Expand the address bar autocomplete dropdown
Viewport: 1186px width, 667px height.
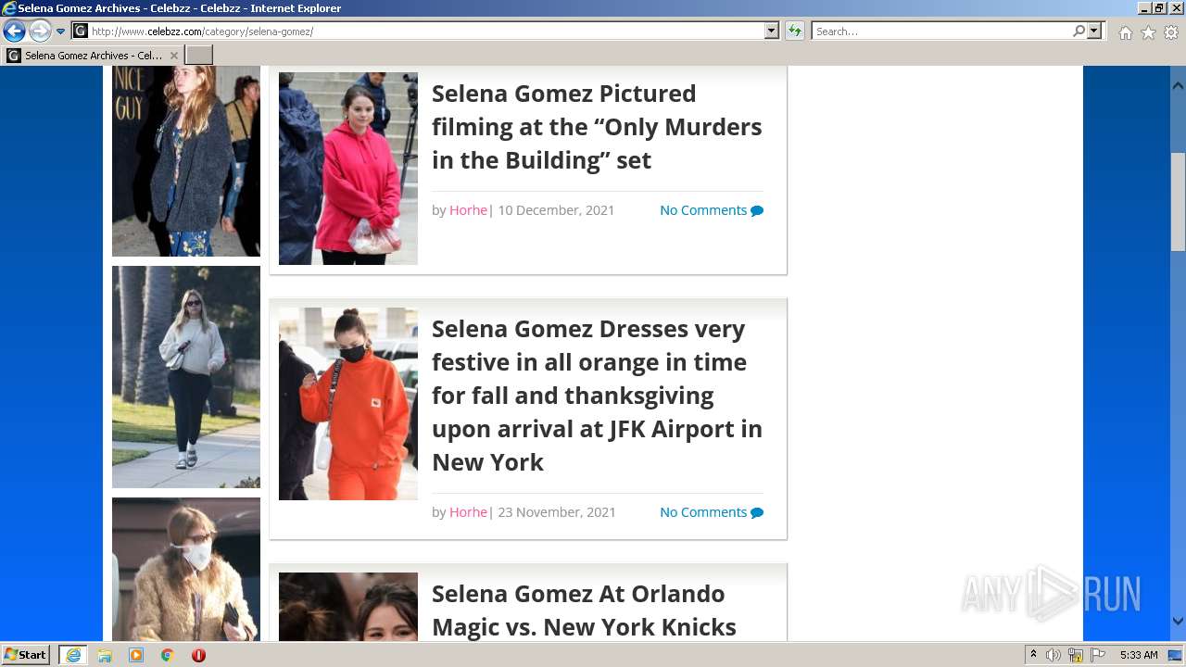(x=772, y=31)
